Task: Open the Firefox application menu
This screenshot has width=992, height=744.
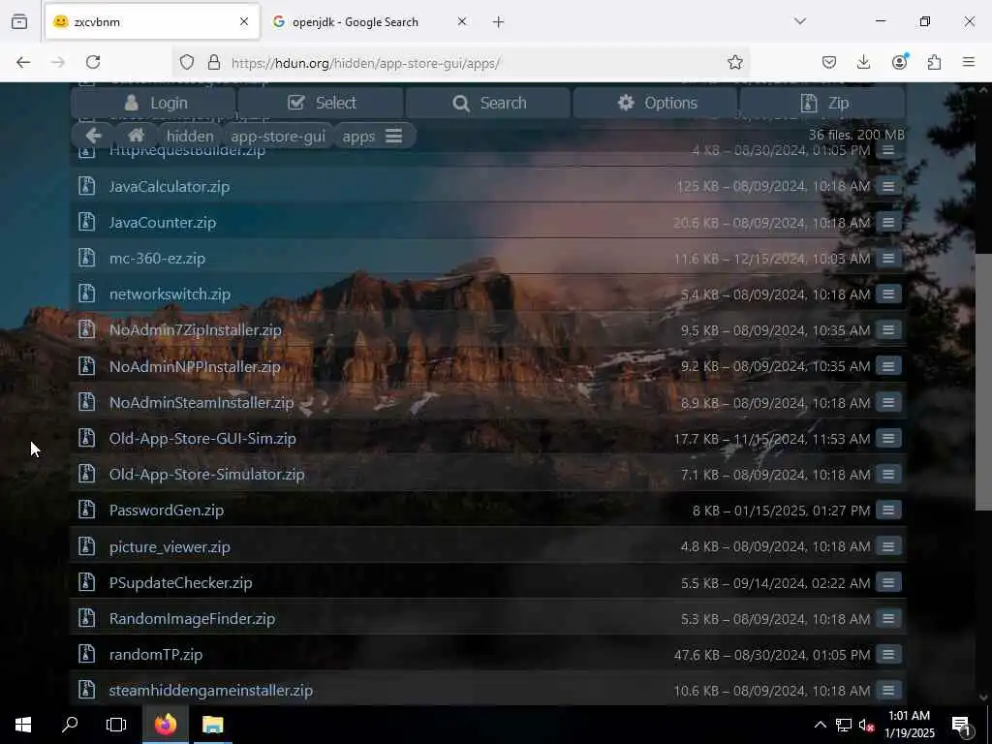Action: coord(969,62)
